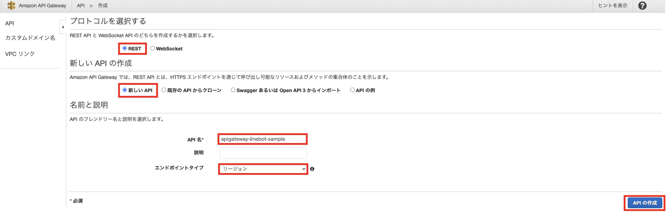This screenshot has height=215, width=670.
Task: Click the API の作成 button
Action: click(x=645, y=203)
